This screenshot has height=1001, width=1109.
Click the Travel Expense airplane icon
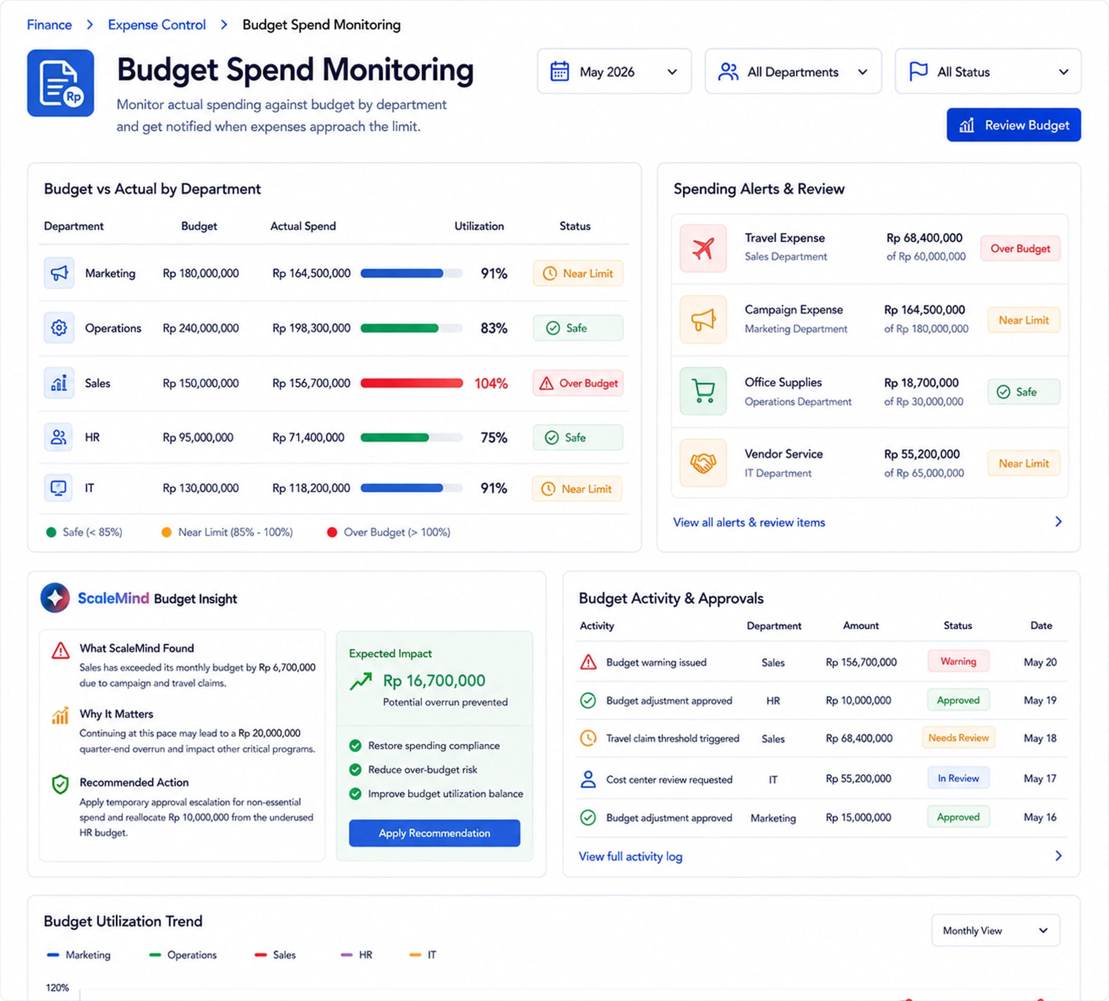(703, 248)
